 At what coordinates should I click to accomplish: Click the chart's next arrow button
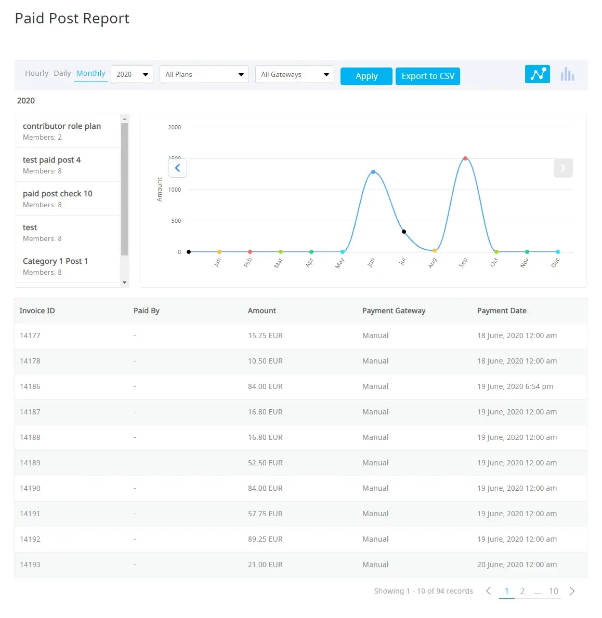562,168
